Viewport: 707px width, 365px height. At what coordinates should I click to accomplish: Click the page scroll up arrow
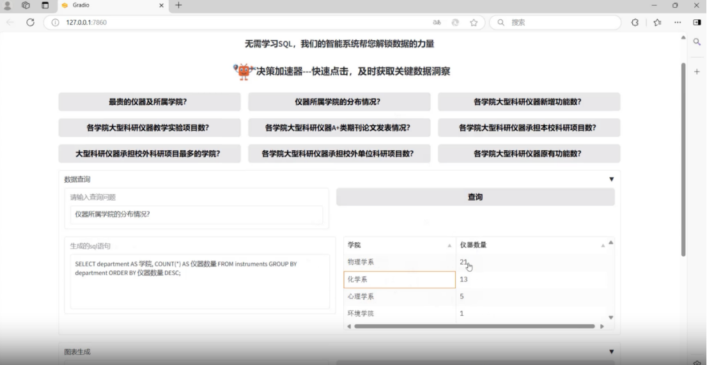[x=683, y=38]
